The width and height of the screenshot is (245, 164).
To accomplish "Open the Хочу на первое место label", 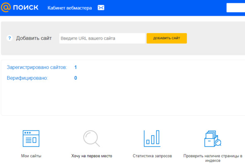I will click(x=92, y=156).
